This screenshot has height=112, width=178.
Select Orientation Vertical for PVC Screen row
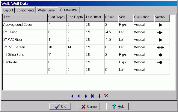click(144, 48)
